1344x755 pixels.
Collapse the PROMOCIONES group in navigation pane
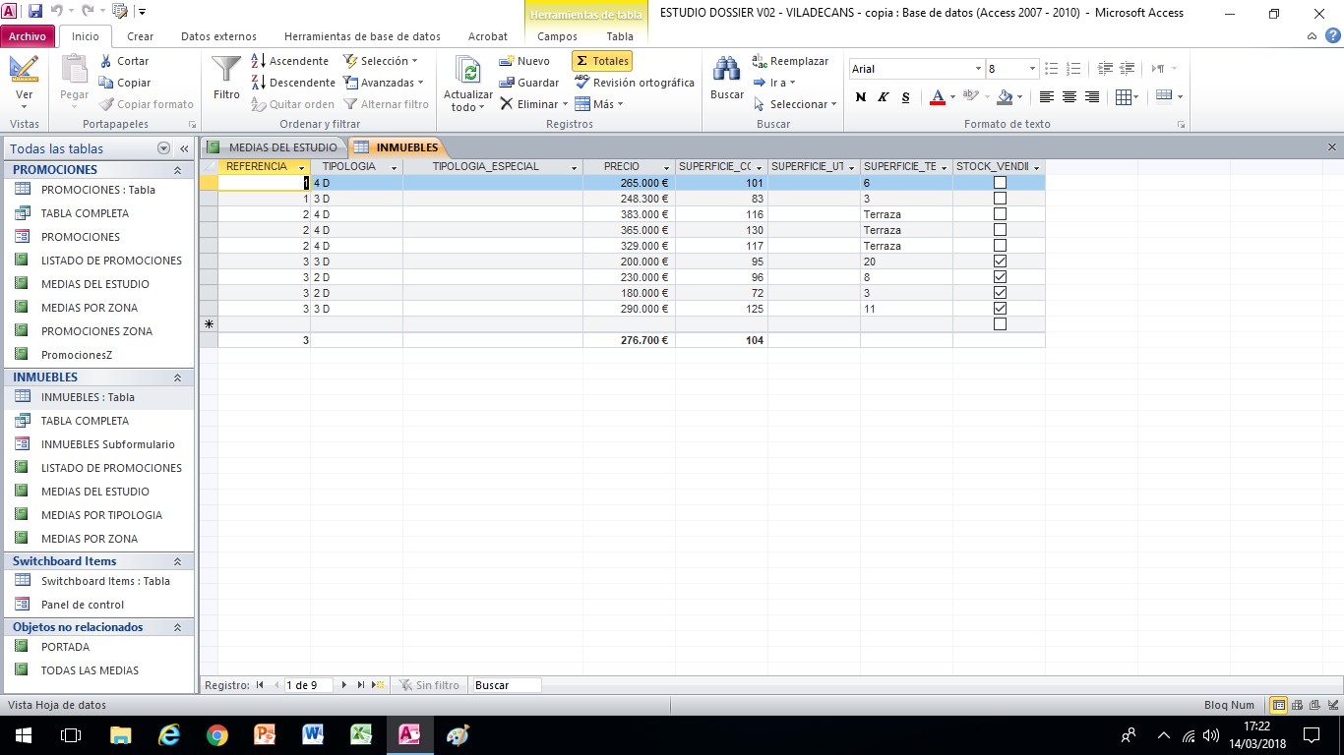tap(178, 170)
